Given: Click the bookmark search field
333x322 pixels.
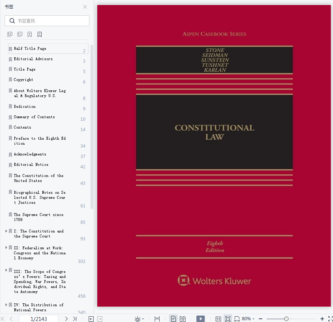Looking at the screenshot, I should point(47,21).
